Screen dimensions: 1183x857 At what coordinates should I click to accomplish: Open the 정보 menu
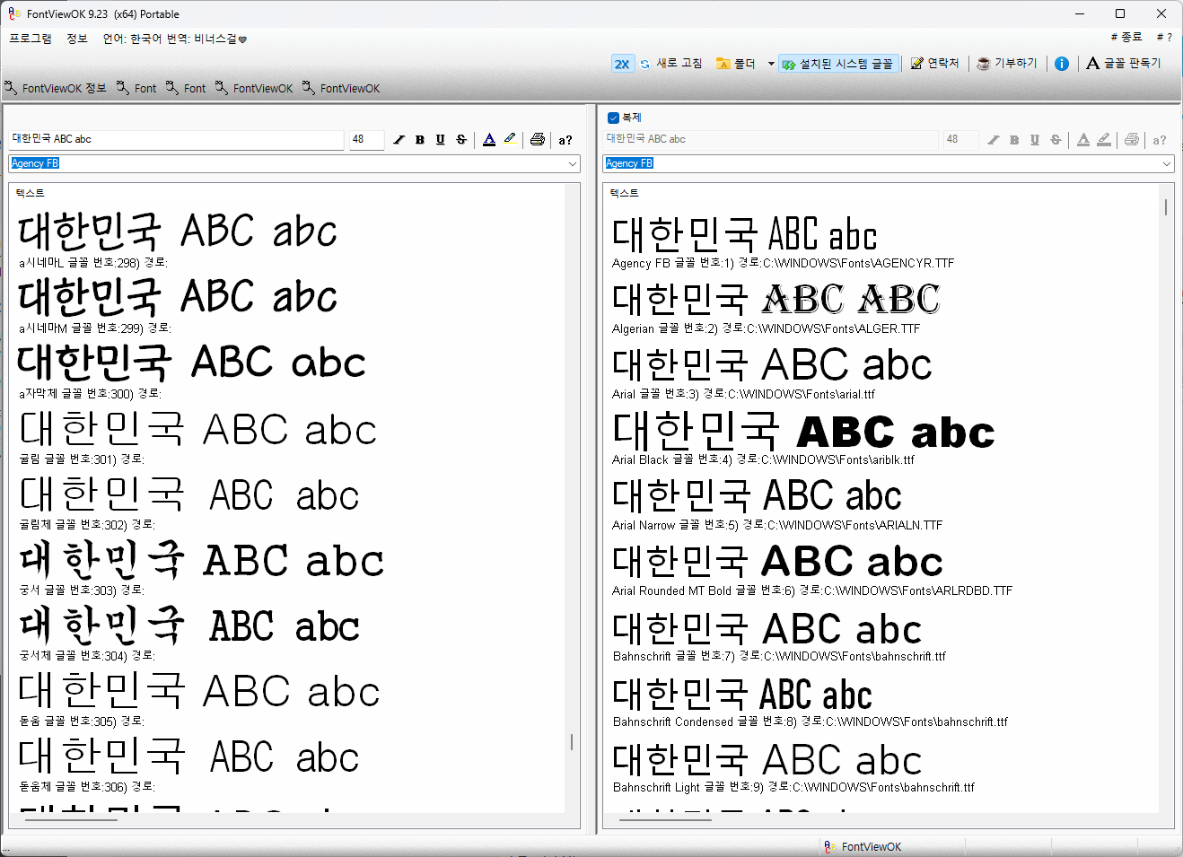point(77,39)
